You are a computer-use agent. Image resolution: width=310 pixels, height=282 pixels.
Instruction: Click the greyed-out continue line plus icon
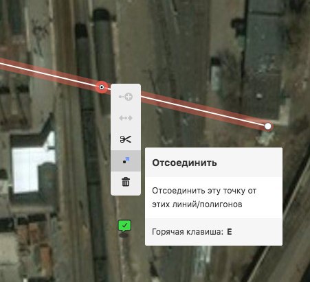[x=126, y=97]
